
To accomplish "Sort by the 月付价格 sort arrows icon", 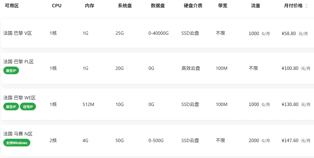I will coord(306,6).
